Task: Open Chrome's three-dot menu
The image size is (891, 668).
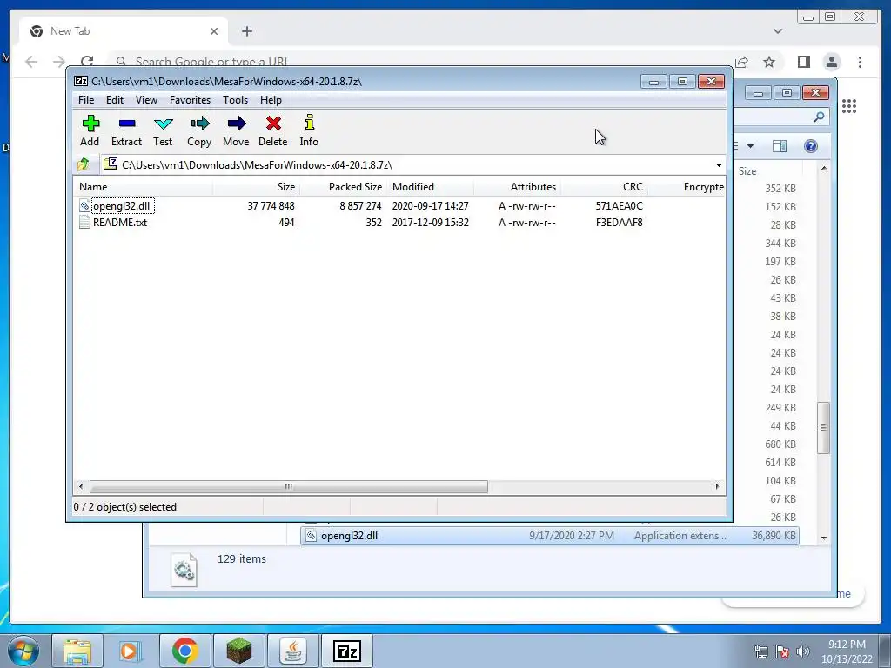Action: (860, 62)
